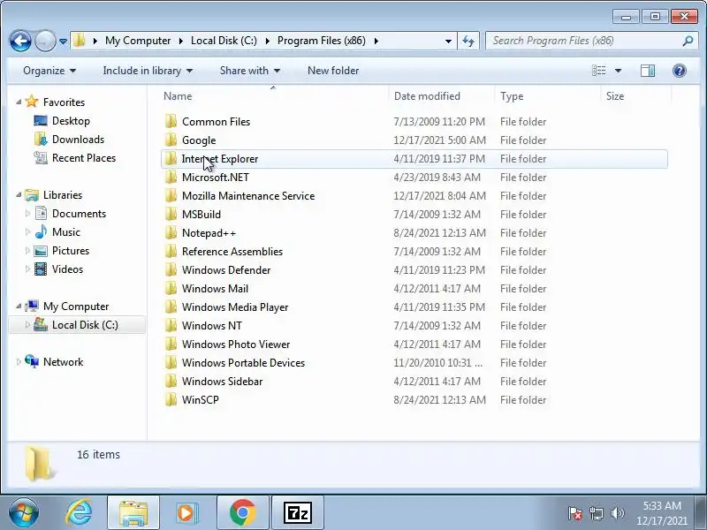This screenshot has width=707, height=530.
Task: Expand the Pictures library
Action: pos(27,250)
